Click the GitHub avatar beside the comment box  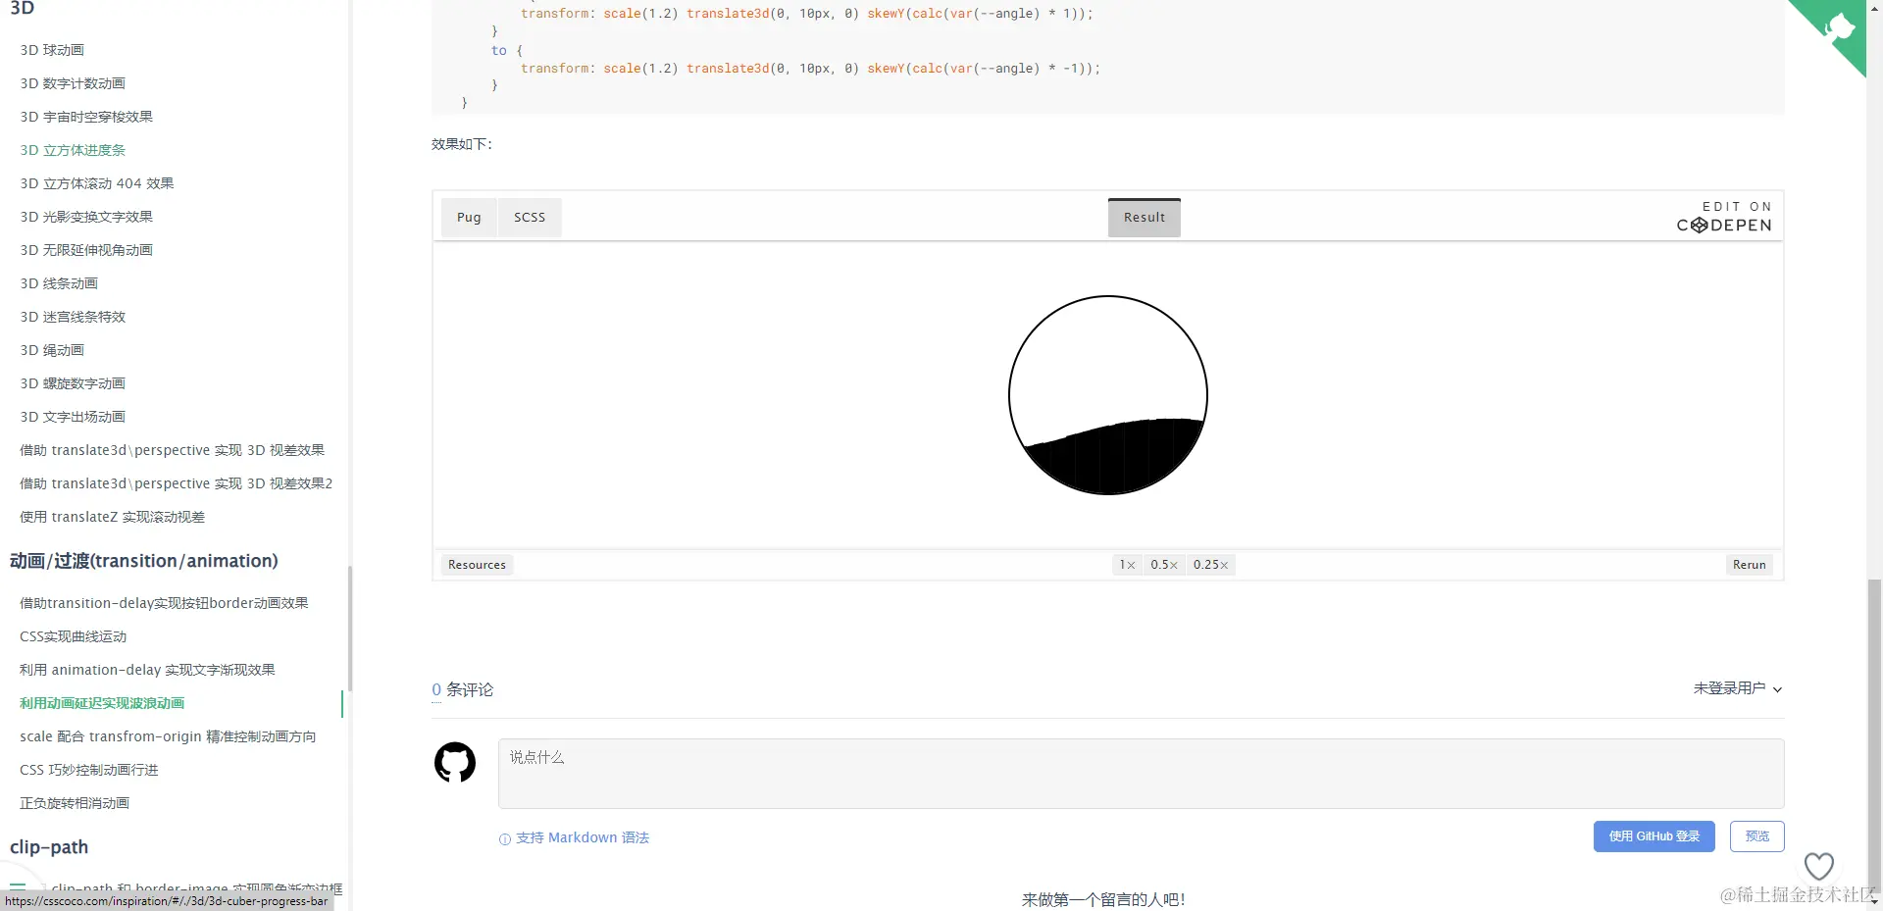[454, 762]
